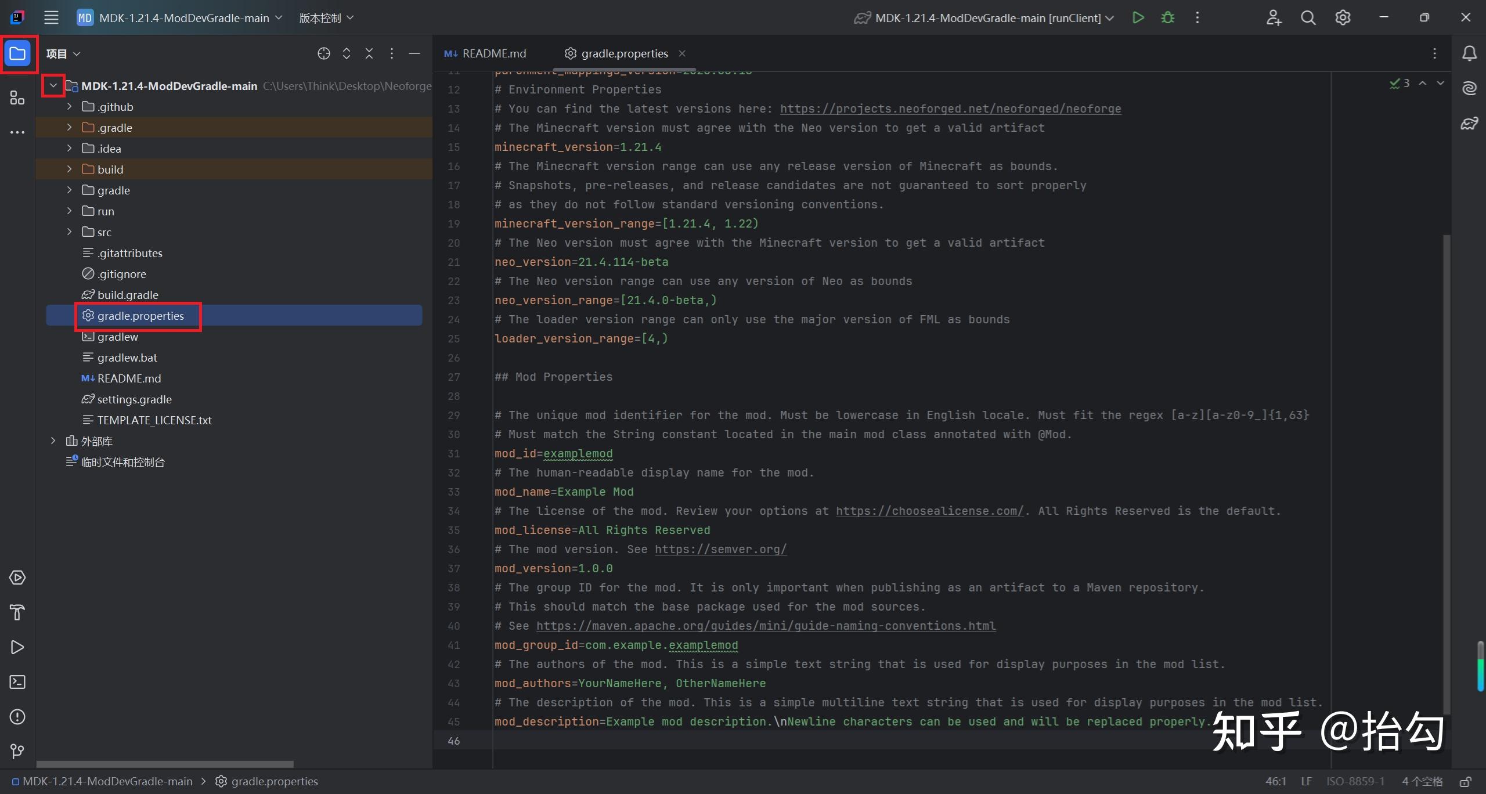1486x794 pixels.
Task: Hide the Project panel with the minimize dash
Action: [x=414, y=54]
